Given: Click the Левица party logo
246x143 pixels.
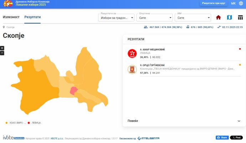Looking at the screenshot, I should [x=132, y=53].
